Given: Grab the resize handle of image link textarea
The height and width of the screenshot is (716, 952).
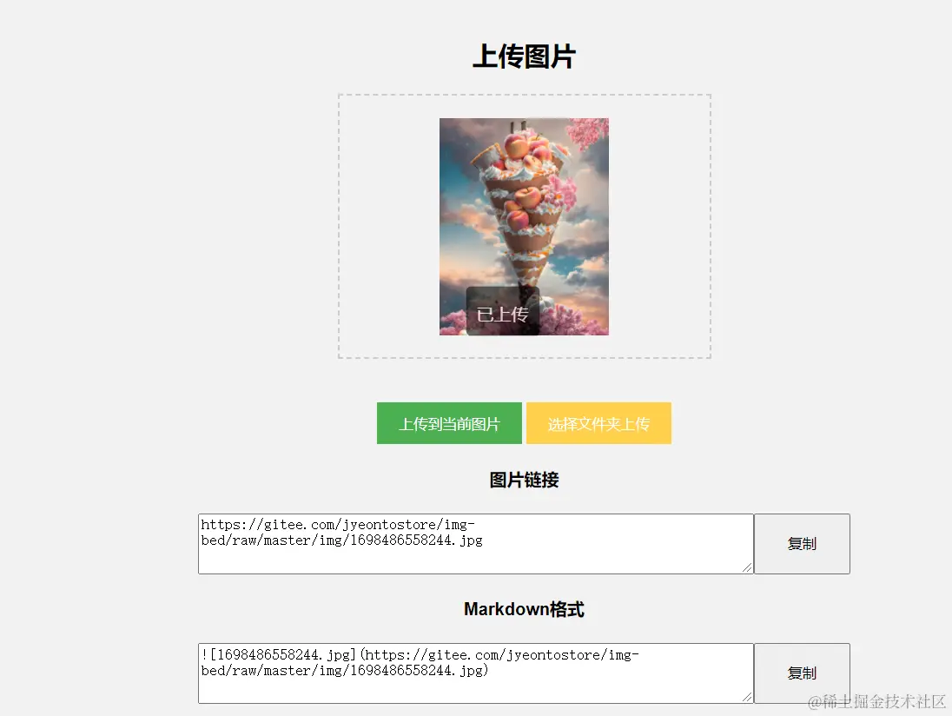Looking at the screenshot, I should (x=747, y=567).
